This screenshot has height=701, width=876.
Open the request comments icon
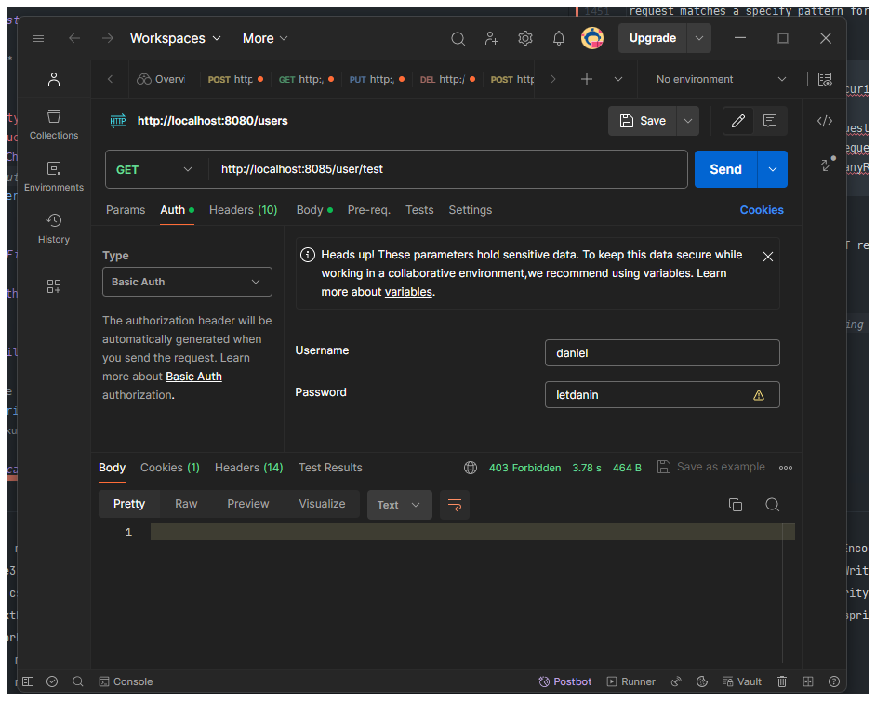point(770,121)
